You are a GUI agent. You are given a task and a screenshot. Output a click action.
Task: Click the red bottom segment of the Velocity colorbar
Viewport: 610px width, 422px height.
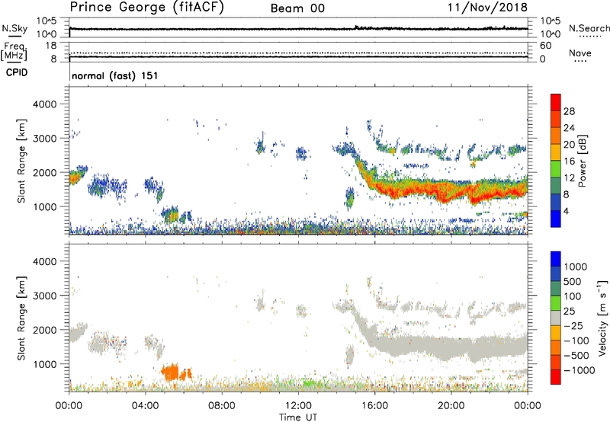click(556, 377)
